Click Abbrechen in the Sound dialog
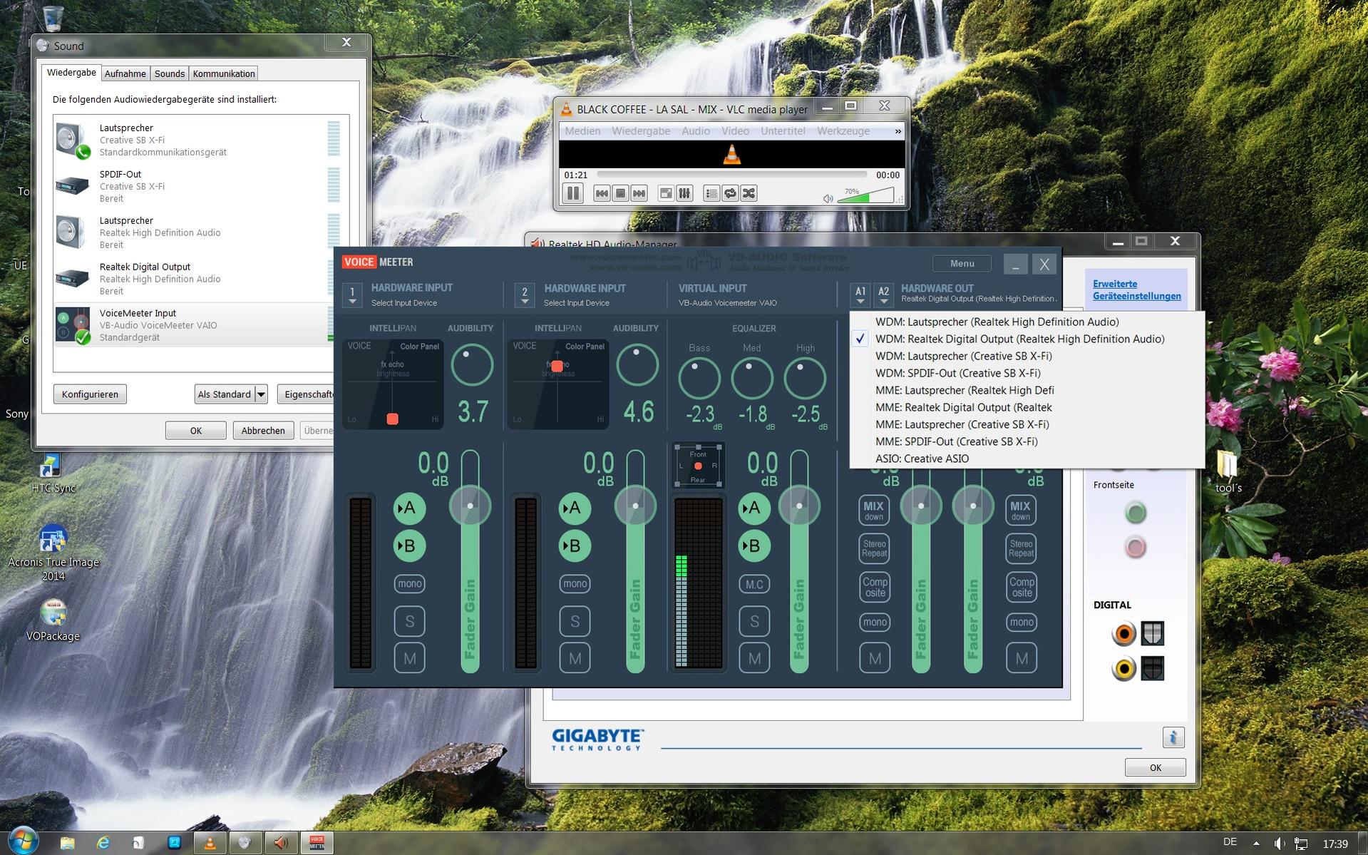1368x855 pixels. click(x=263, y=431)
